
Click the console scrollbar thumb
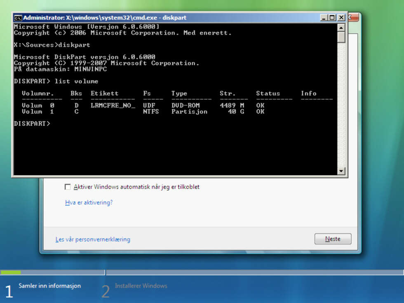pyautogui.click(x=341, y=37)
